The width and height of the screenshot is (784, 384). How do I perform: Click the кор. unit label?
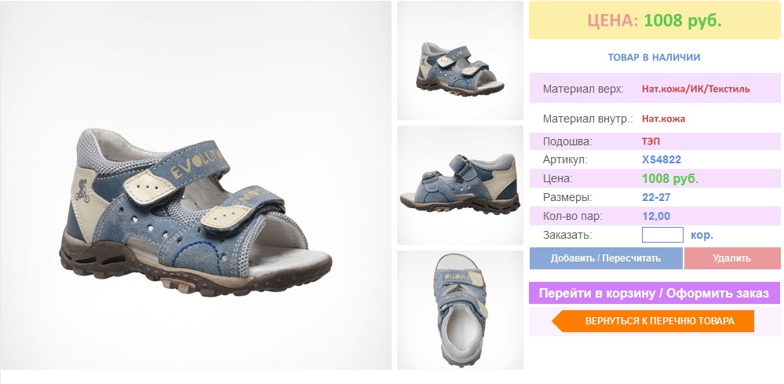click(702, 235)
